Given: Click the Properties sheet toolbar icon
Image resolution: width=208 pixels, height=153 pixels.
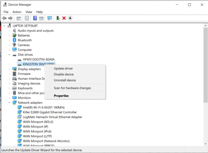Looking at the screenshot, I should click(x=27, y=18).
